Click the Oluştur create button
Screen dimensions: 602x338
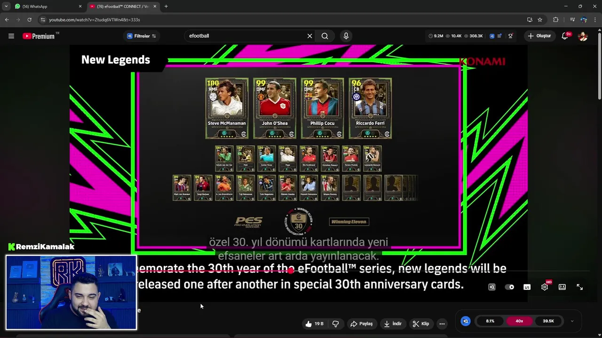pyautogui.click(x=539, y=36)
